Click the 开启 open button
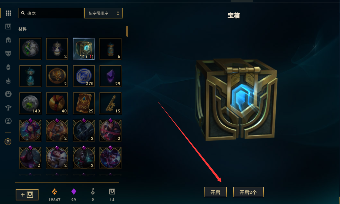The height and width of the screenshot is (204, 340). (215, 192)
